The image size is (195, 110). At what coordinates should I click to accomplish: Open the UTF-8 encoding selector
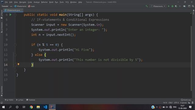(176, 103)
